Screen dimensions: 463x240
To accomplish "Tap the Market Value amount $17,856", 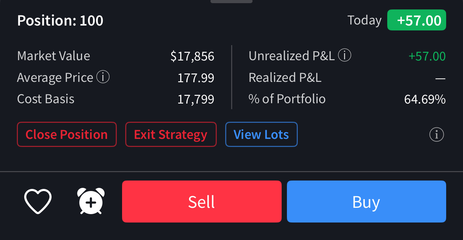I will [x=192, y=56].
